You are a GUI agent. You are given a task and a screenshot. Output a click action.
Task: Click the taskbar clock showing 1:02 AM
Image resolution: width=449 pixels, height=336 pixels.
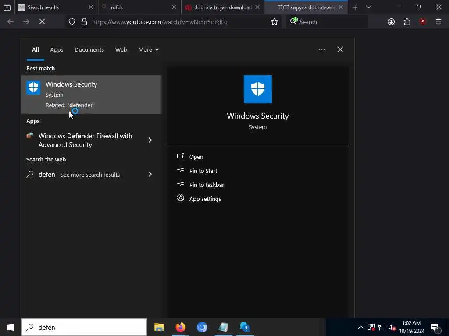tap(411, 327)
